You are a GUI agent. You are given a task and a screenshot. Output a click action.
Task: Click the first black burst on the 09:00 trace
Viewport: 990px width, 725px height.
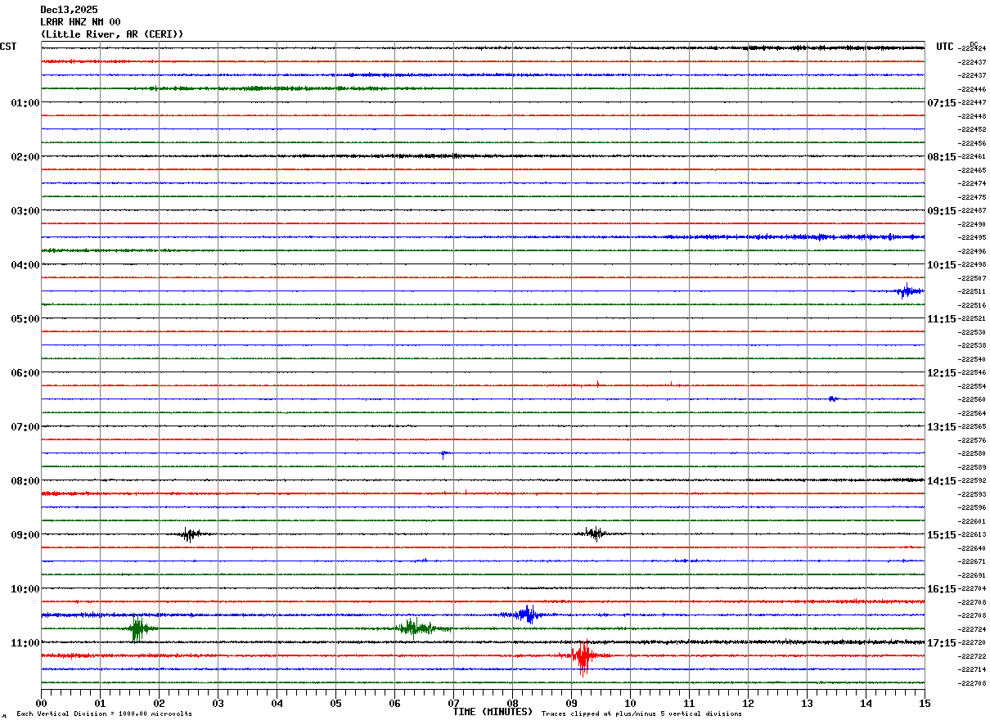190,534
